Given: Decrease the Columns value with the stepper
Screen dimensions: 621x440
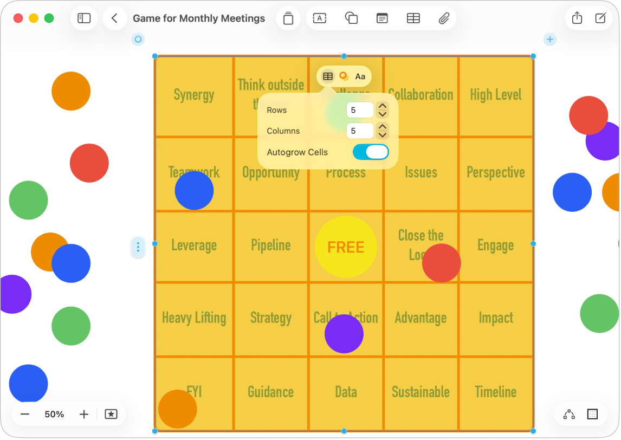Looking at the screenshot, I should click(383, 134).
